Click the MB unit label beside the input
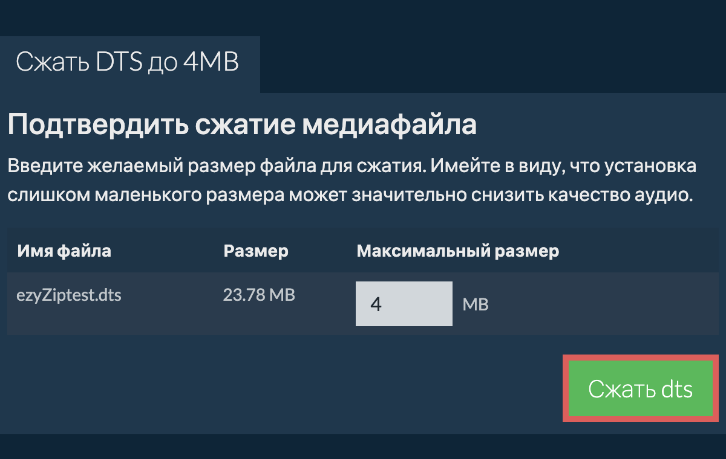 pyautogui.click(x=476, y=305)
